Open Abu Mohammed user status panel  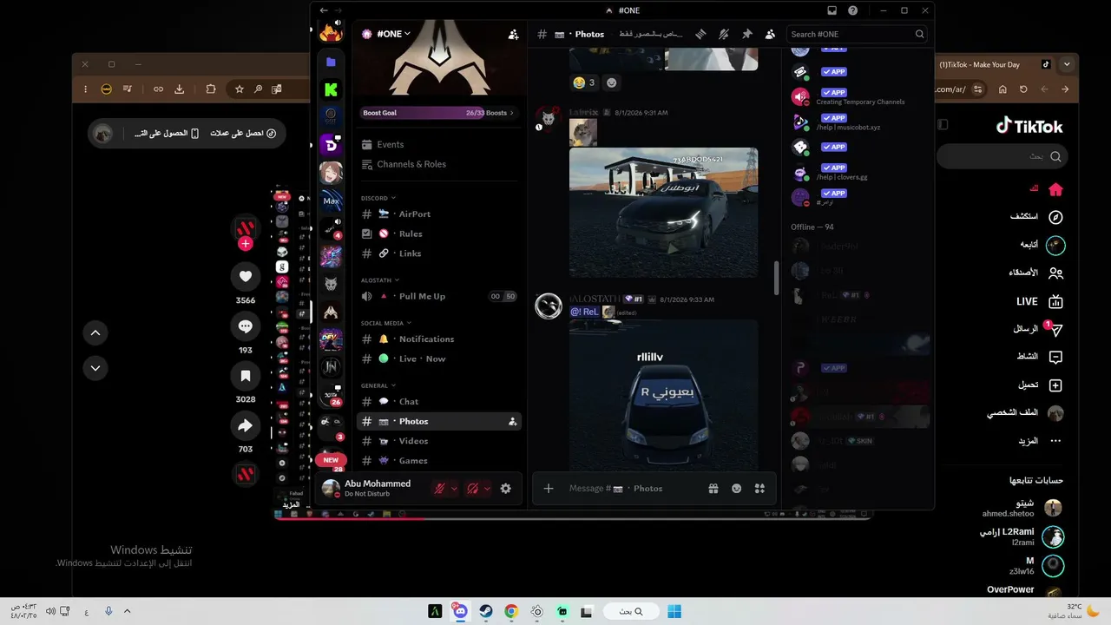[x=366, y=488]
